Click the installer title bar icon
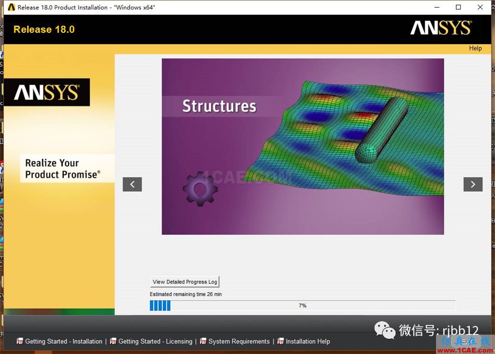The width and height of the screenshot is (495, 354). tap(12, 7)
